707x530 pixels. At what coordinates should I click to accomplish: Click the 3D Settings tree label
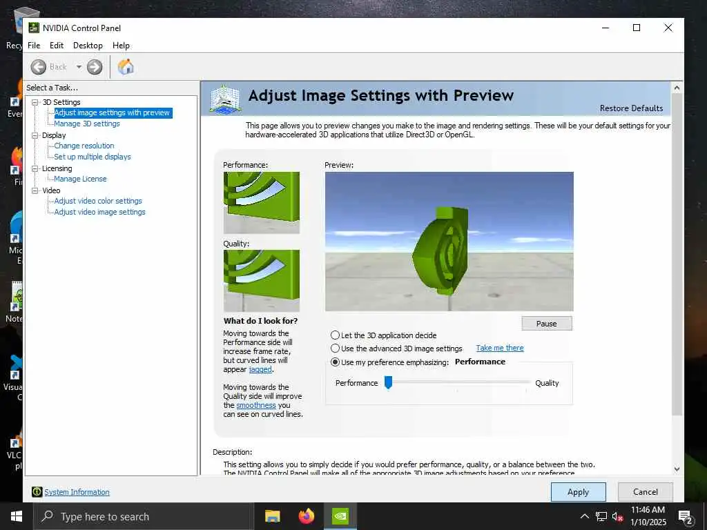(61, 102)
